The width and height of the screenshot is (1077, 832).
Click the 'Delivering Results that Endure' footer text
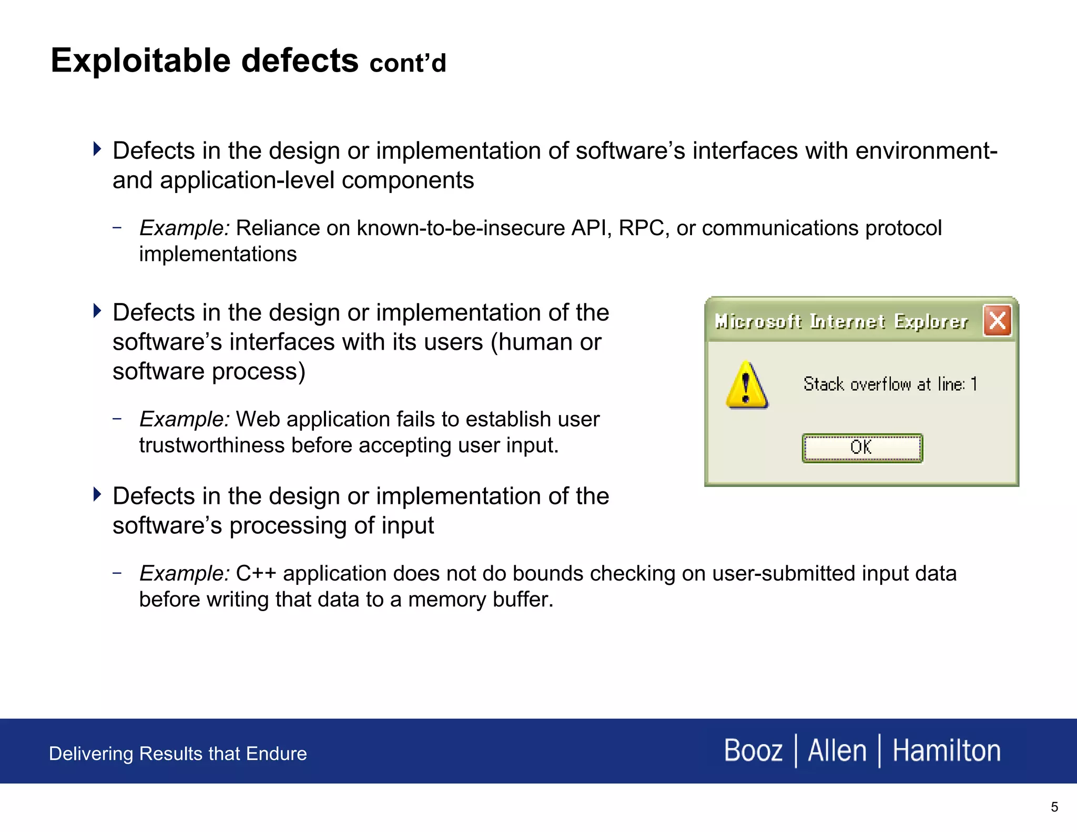178,753
